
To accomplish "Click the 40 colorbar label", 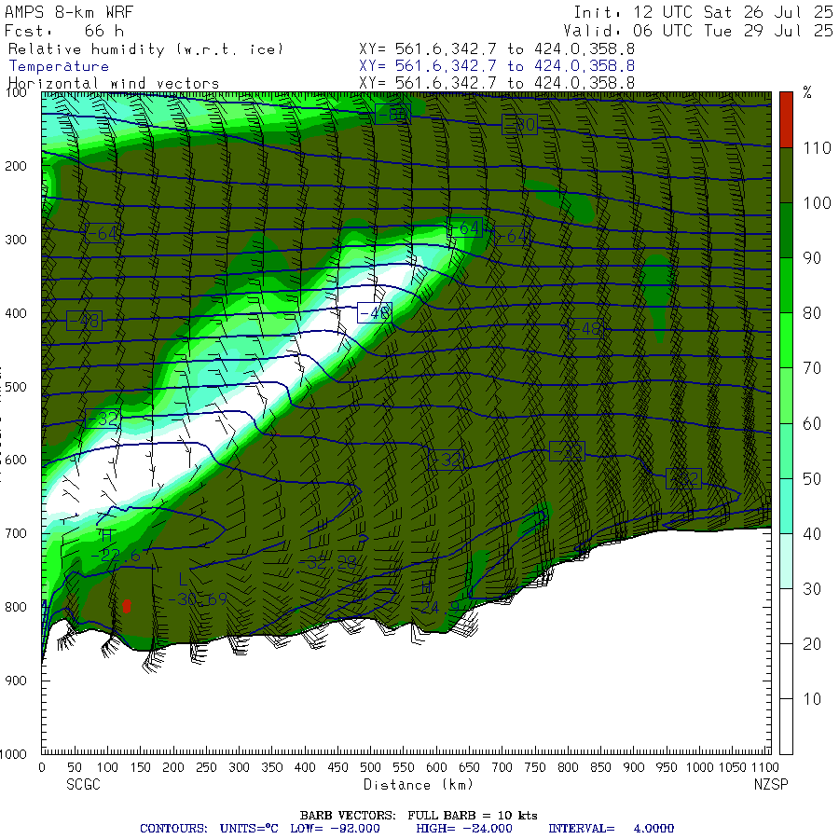I will pos(812,533).
